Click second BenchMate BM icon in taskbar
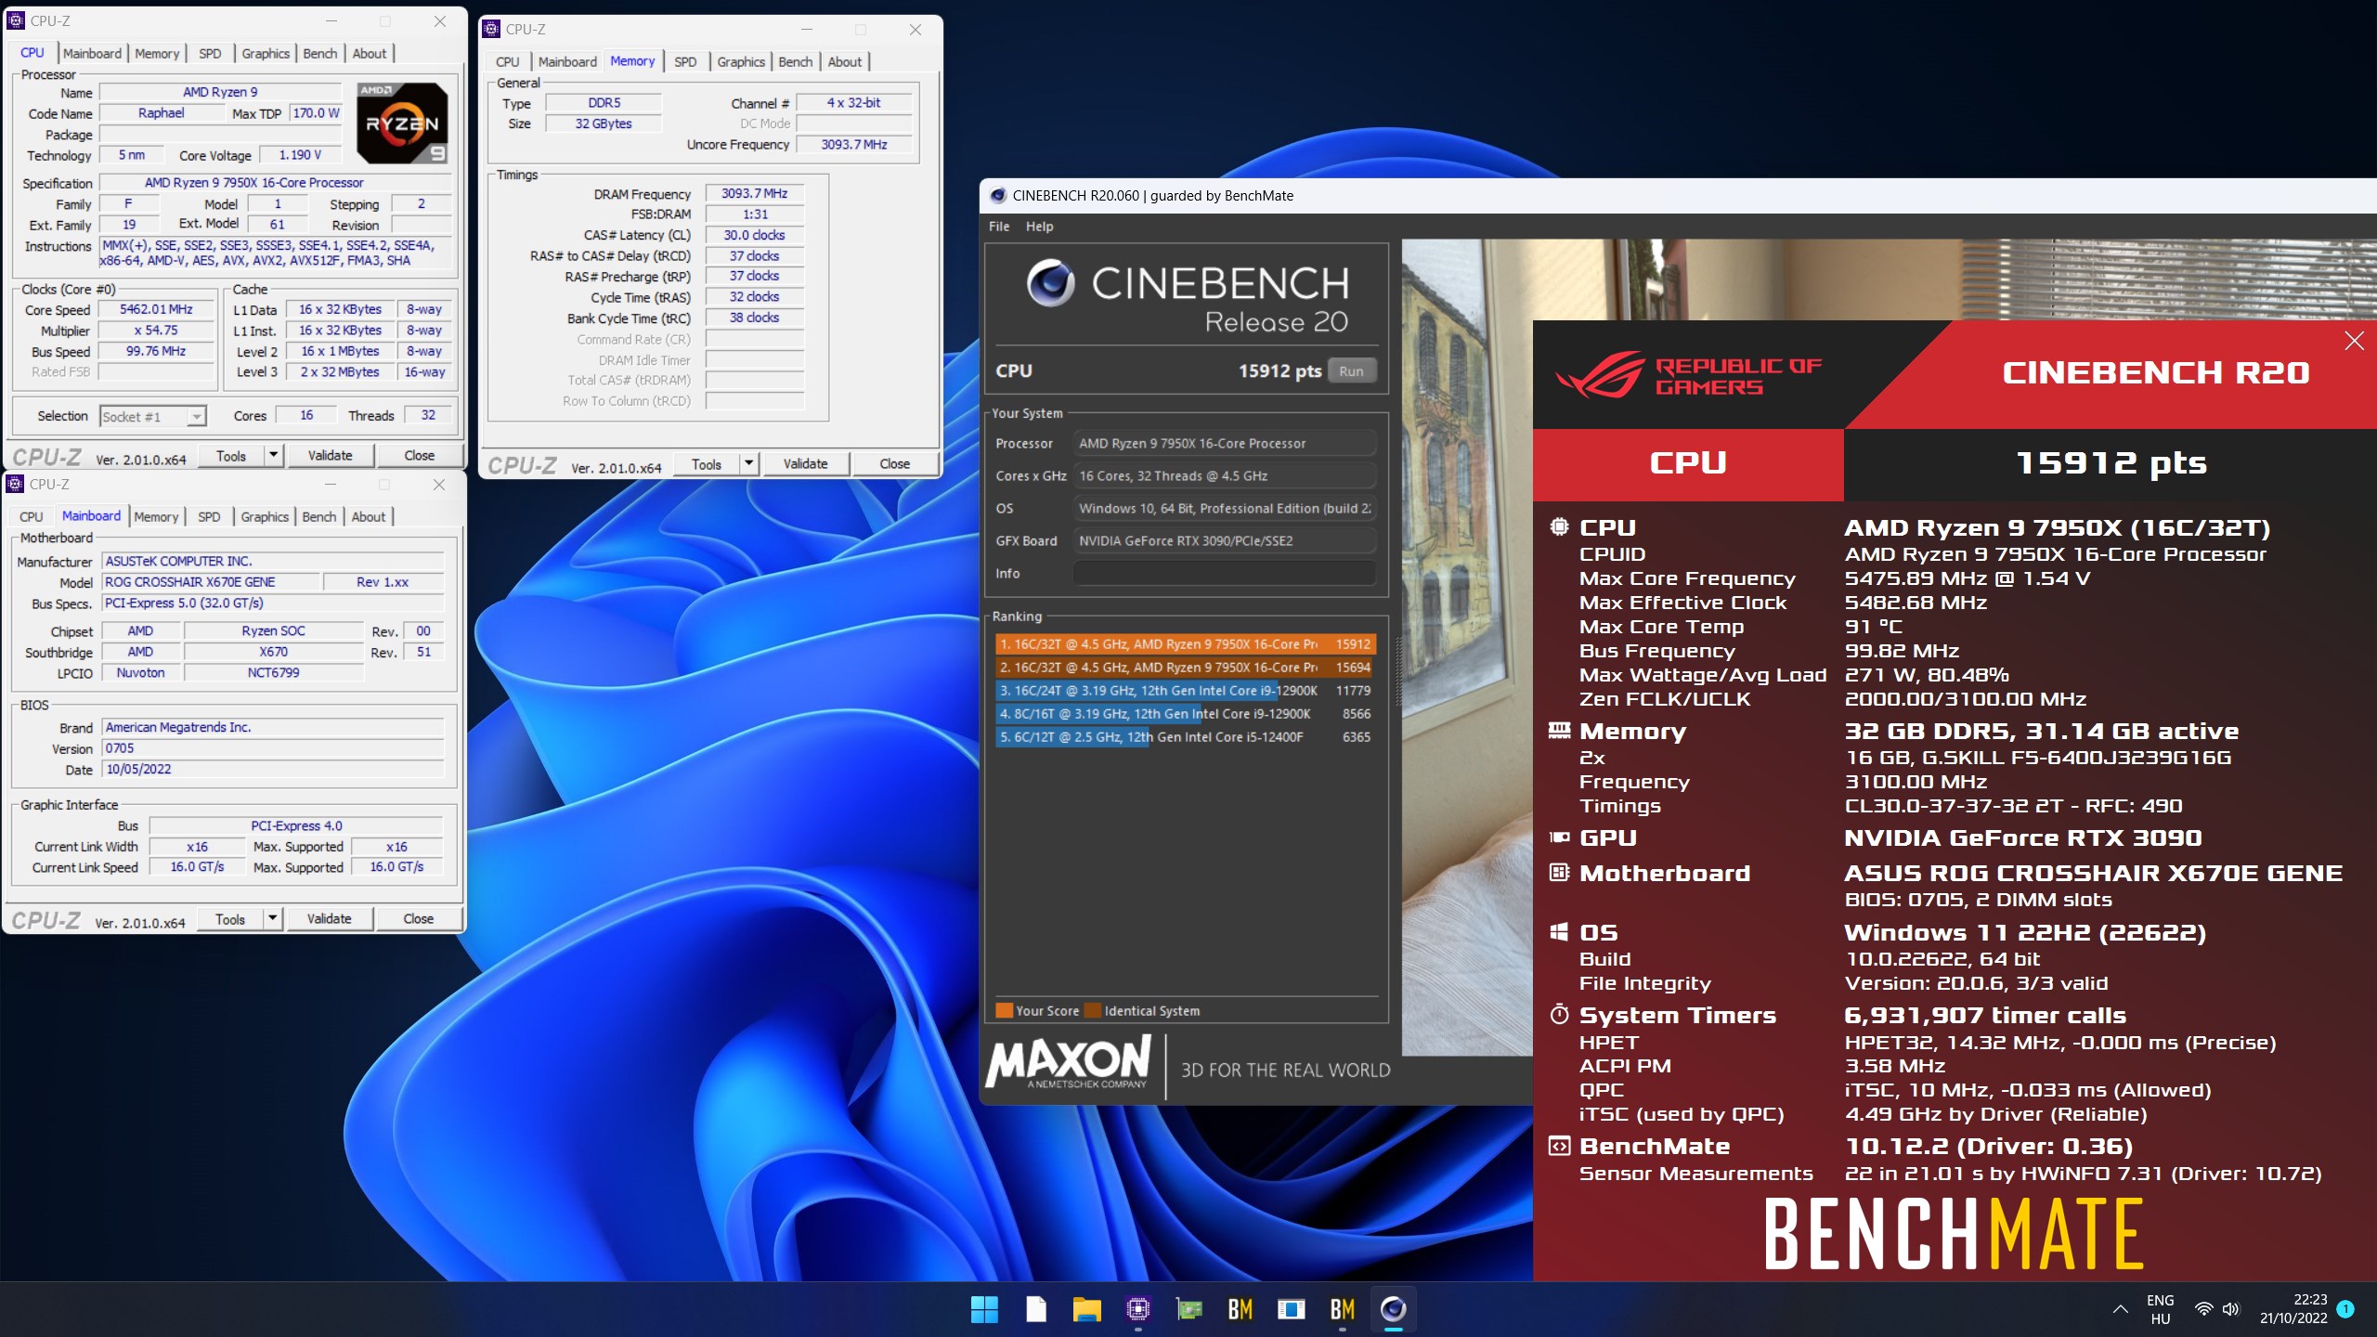This screenshot has width=2377, height=1337. pyautogui.click(x=1342, y=1309)
